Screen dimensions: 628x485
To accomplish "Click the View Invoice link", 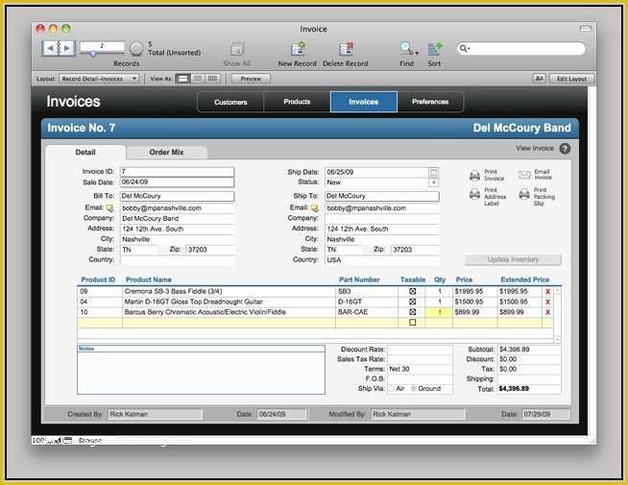I will (x=535, y=148).
